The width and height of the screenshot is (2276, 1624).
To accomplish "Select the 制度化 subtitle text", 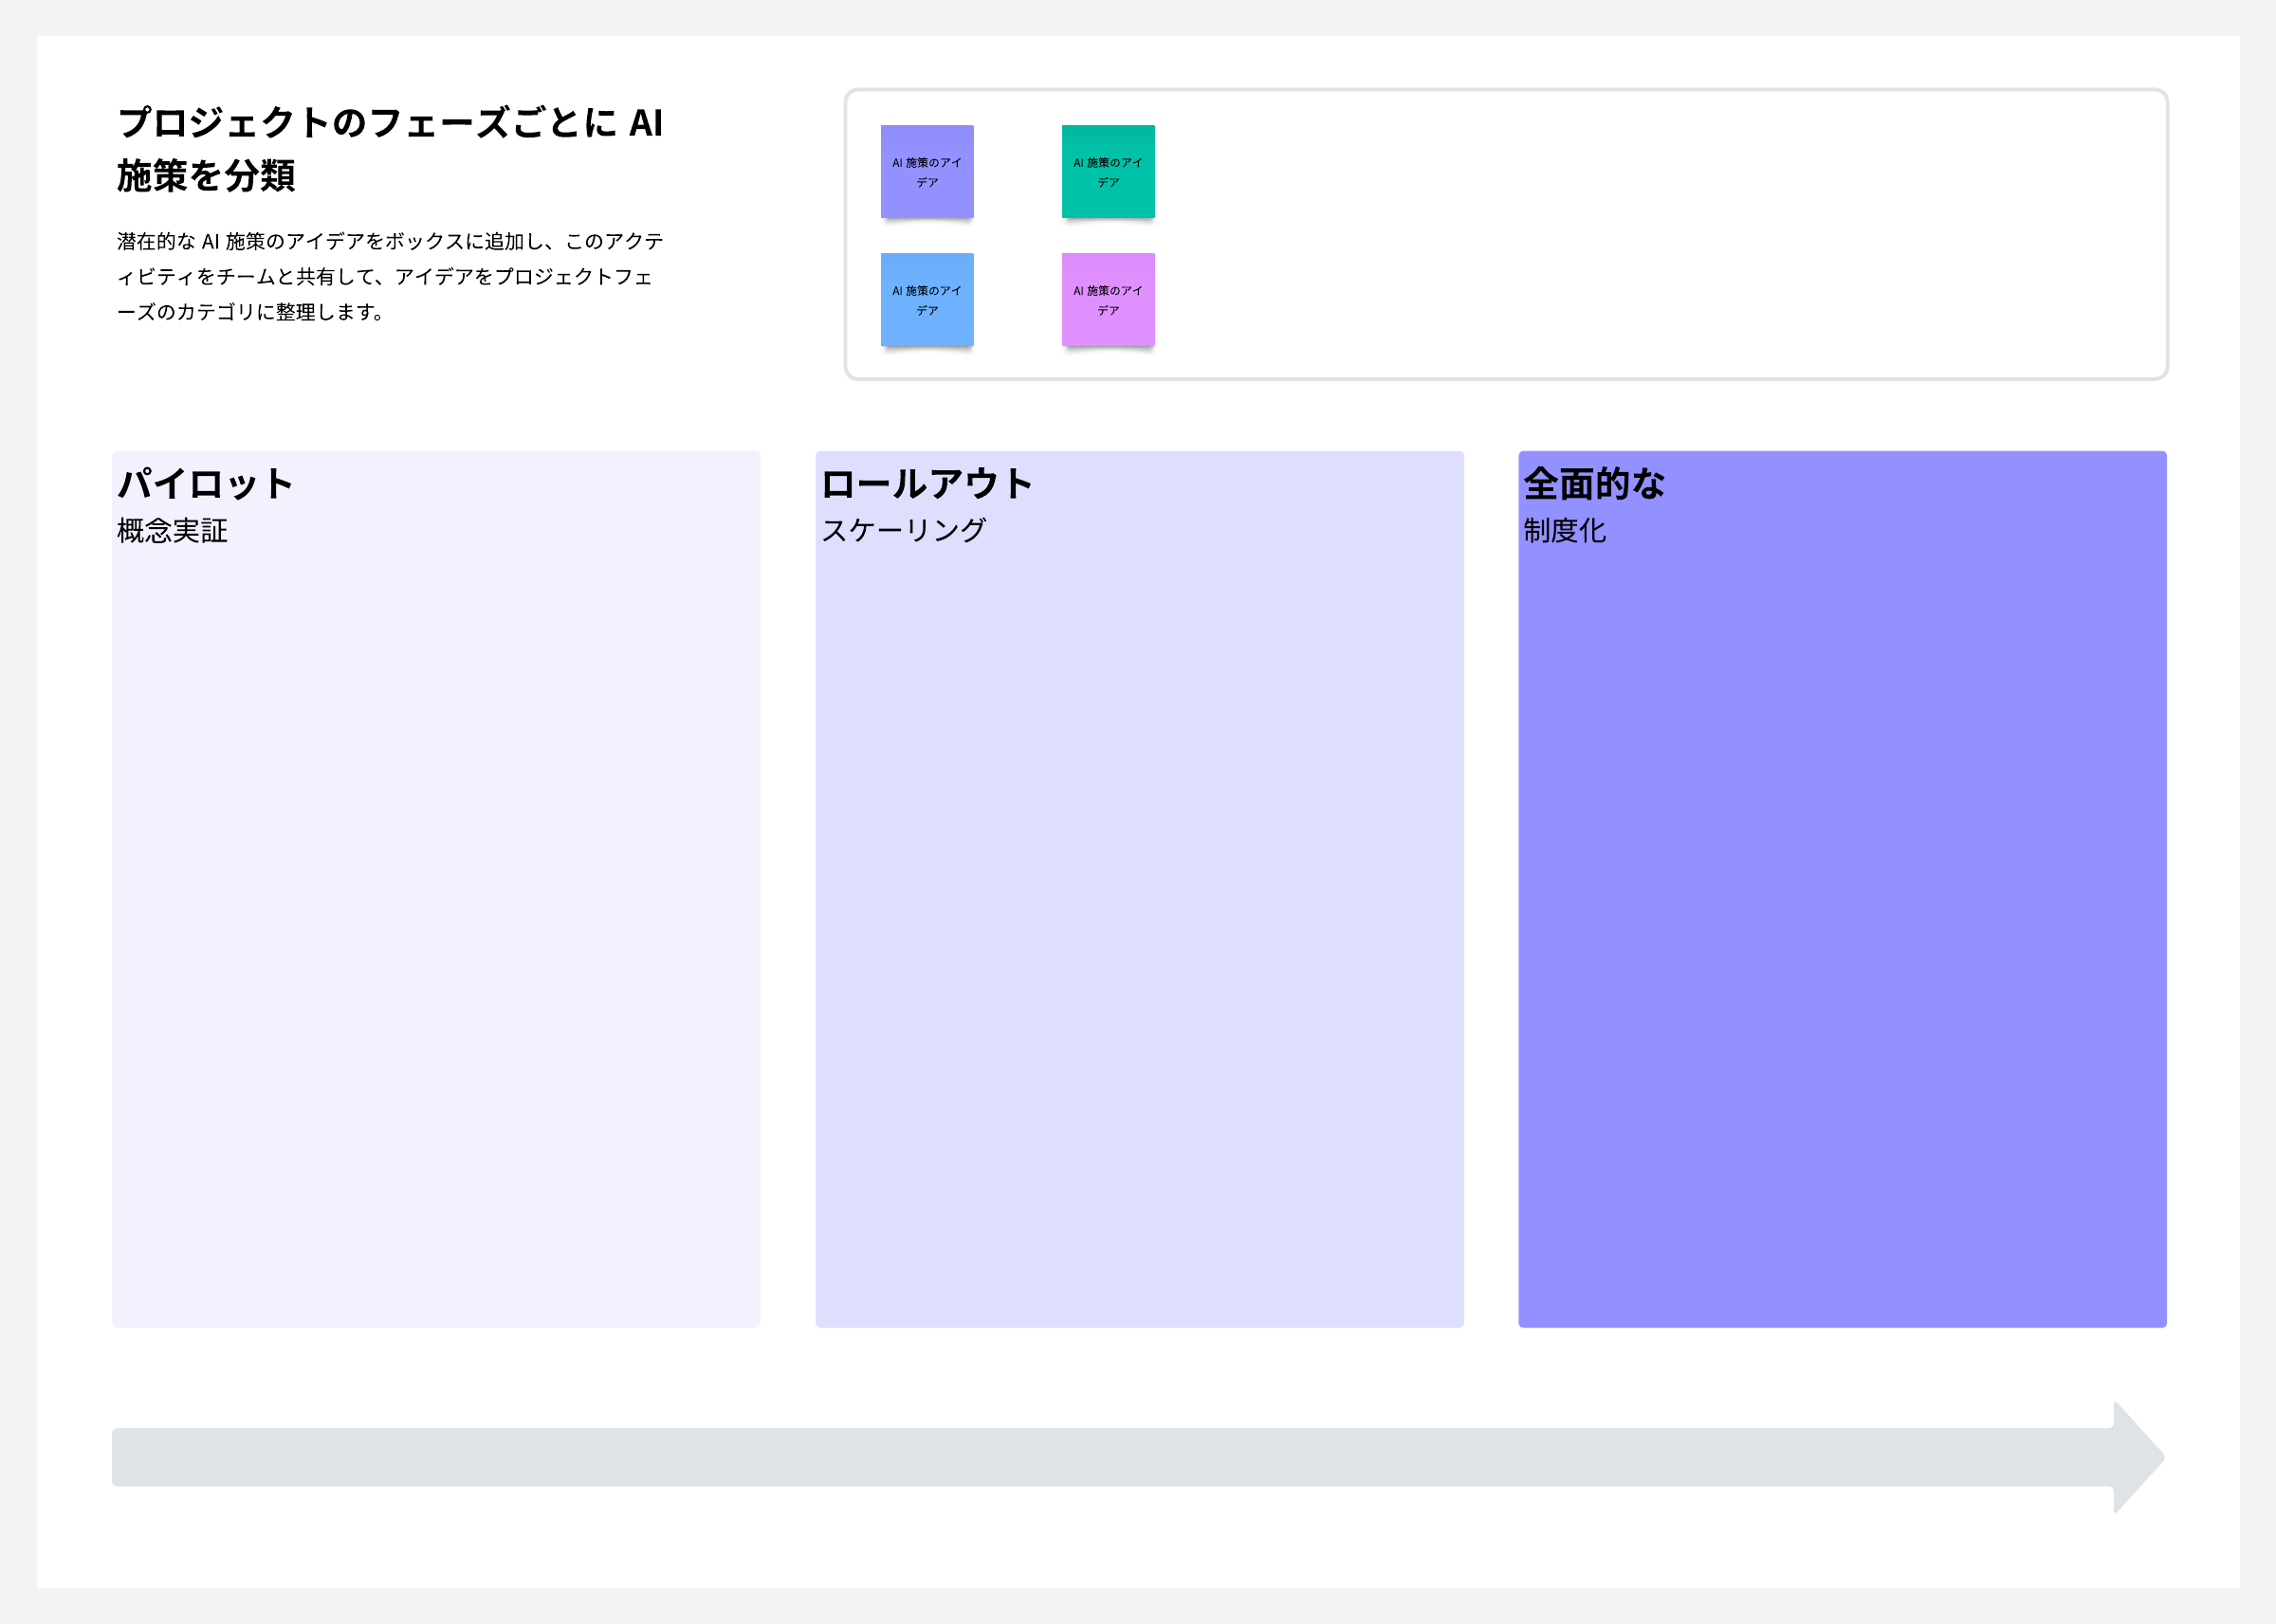I will pyautogui.click(x=1564, y=531).
